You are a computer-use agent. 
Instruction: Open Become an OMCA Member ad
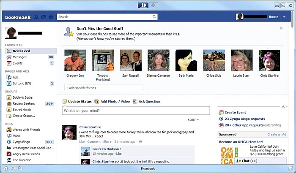coord(241,142)
